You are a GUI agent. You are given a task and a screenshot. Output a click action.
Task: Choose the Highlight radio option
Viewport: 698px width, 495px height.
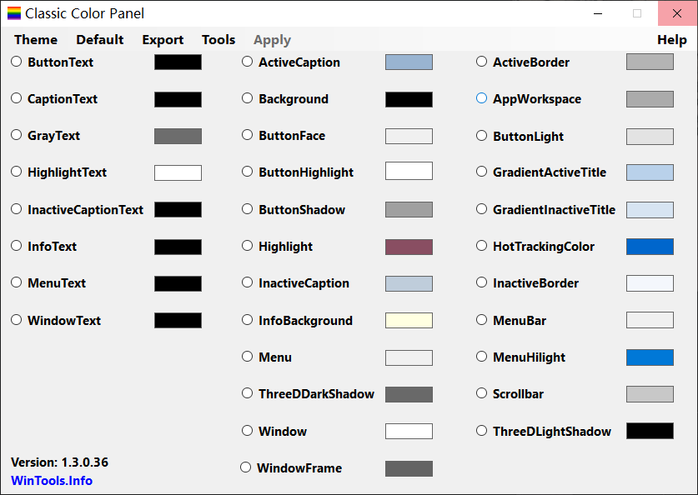pos(248,246)
